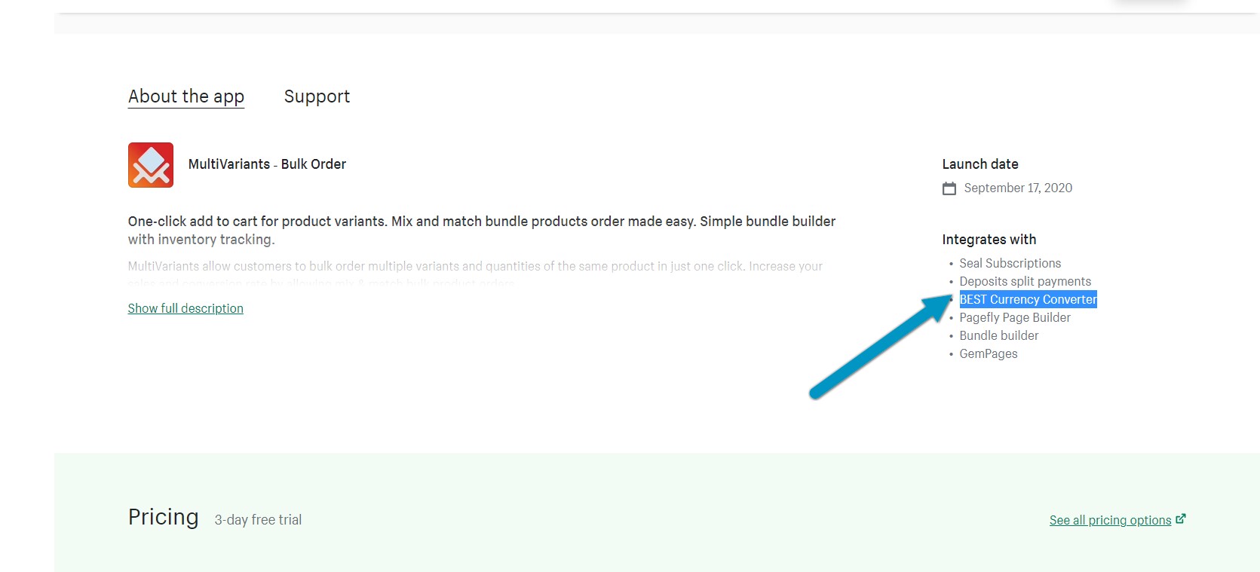Click the Launch date heading
Viewport: 1260px width, 572px height.
(x=980, y=164)
